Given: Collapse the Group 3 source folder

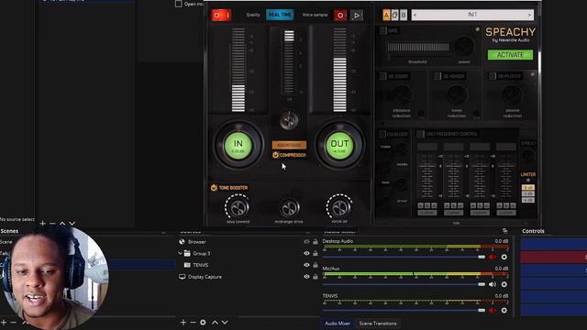Looking at the screenshot, I should [180, 253].
